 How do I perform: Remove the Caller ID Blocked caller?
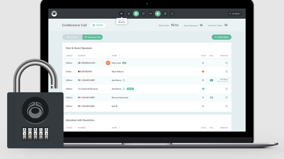226,89
